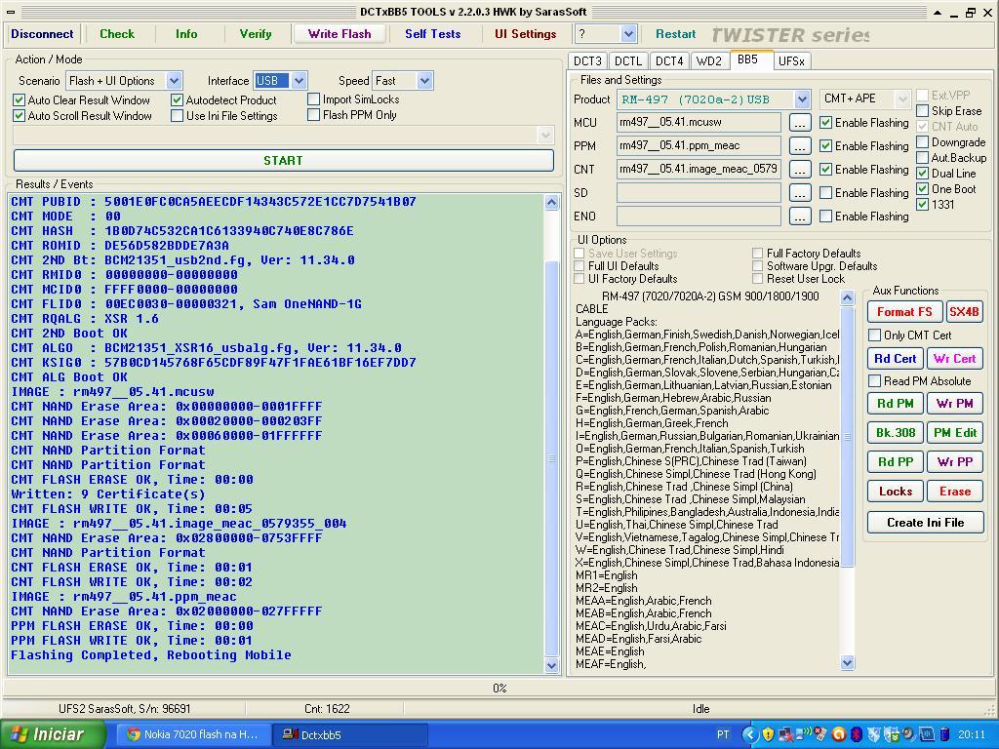Click Write Flash in the toolbar
The height and width of the screenshot is (749, 999).
pos(340,34)
